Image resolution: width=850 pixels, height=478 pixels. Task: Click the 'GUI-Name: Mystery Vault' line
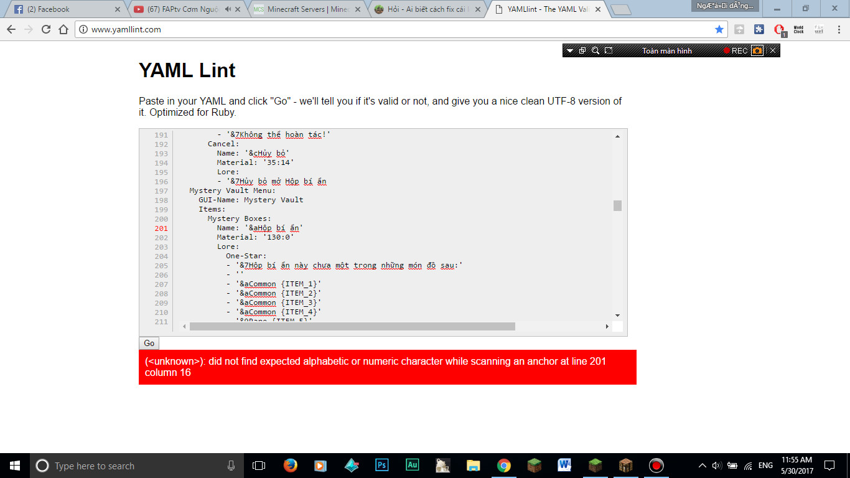pos(251,200)
